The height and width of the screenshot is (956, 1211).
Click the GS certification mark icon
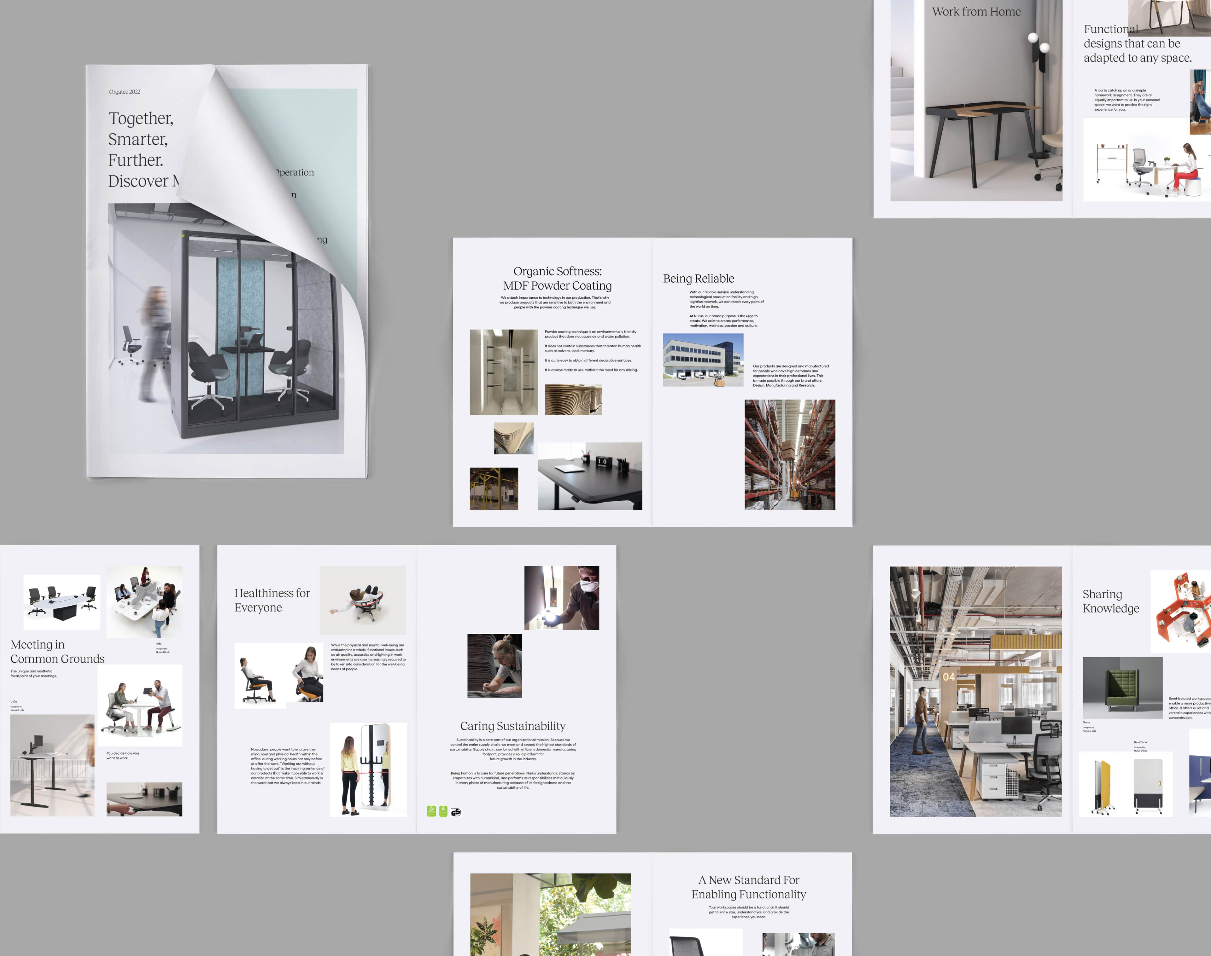[456, 812]
